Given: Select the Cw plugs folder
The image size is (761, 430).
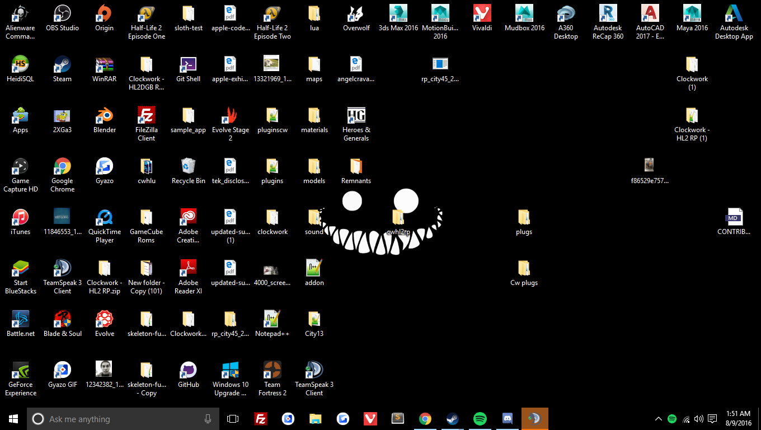Looking at the screenshot, I should (x=524, y=273).
